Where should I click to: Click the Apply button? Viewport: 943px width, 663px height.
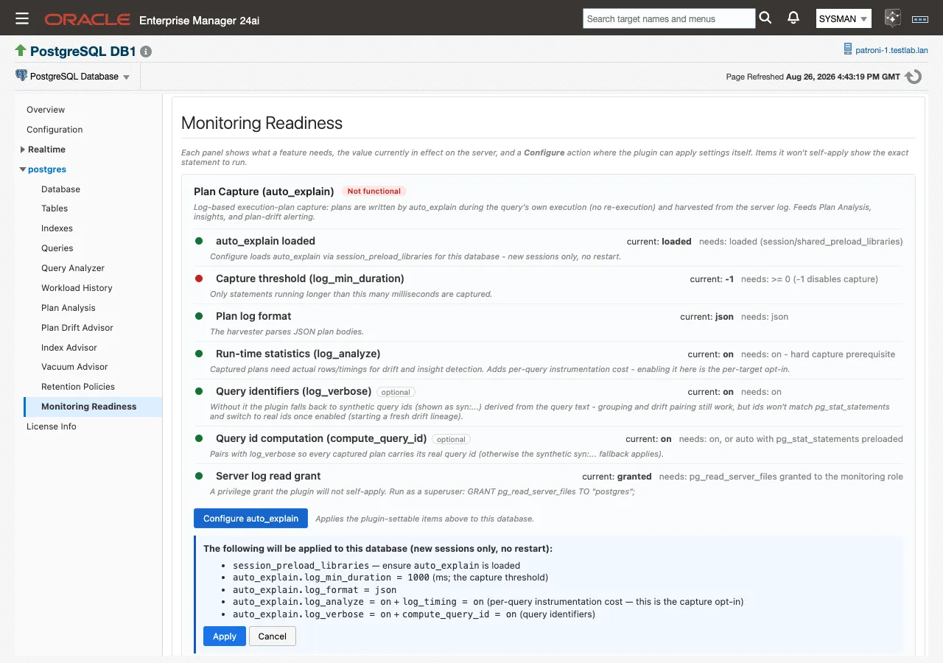(x=225, y=636)
